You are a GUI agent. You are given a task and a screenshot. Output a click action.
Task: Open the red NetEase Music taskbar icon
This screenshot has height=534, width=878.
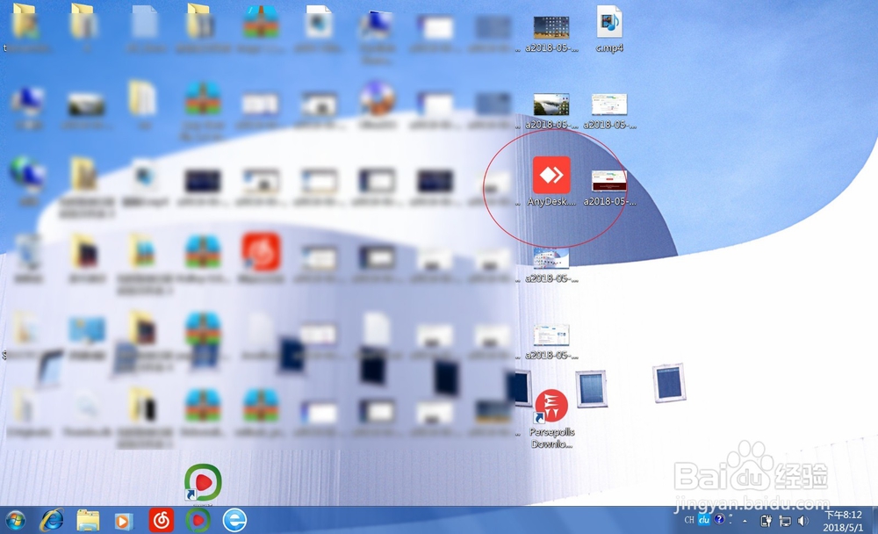(162, 521)
